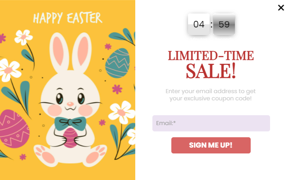Click the small pink egg bunny holds
This screenshot has height=180, width=289.
(x=70, y=138)
